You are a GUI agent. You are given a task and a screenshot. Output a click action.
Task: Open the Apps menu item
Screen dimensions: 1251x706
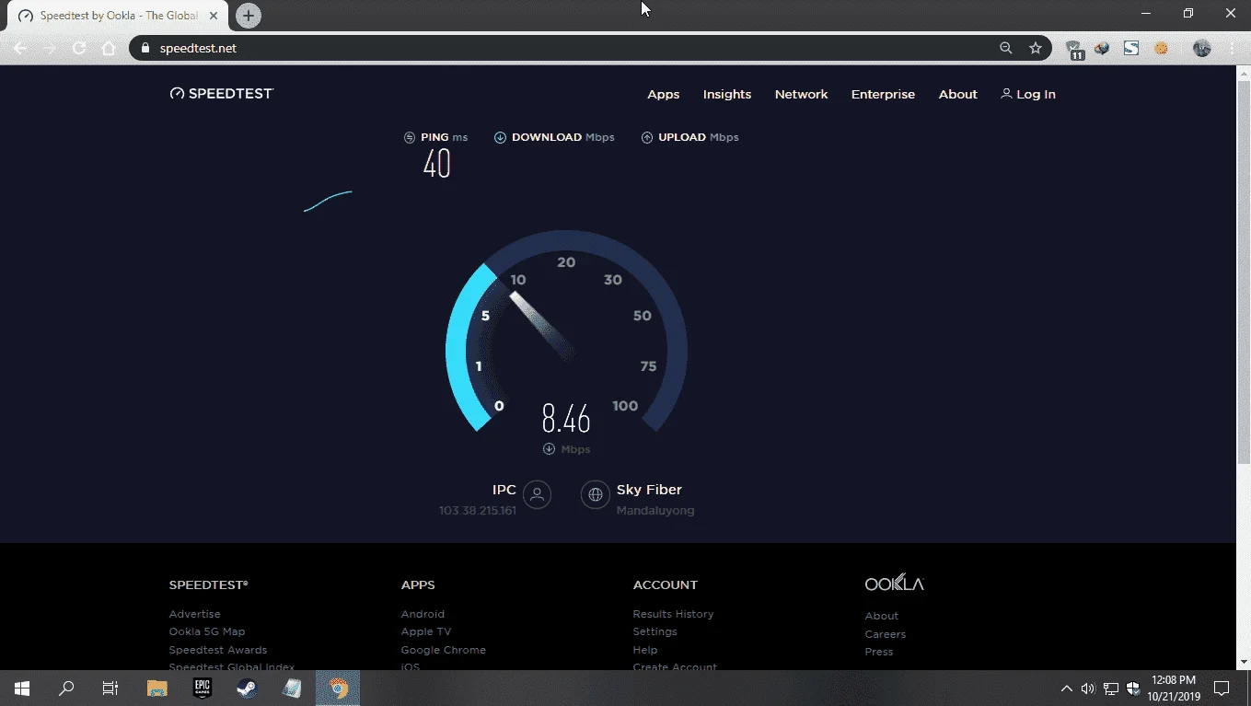click(663, 95)
